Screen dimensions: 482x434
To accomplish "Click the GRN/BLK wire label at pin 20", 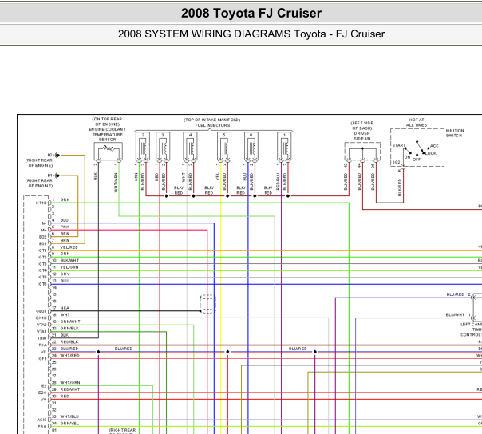I will 69,328.
